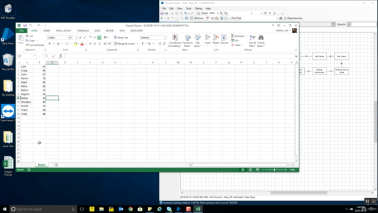Switch to the INSERT ribbon tab
The height and width of the screenshot is (213, 378).
[47, 31]
